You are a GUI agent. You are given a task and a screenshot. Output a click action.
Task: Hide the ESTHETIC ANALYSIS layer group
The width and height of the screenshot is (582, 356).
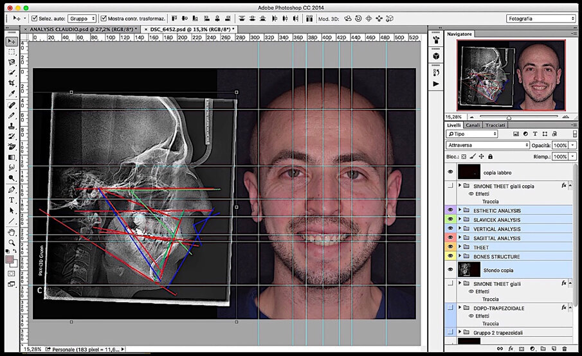[450, 211]
